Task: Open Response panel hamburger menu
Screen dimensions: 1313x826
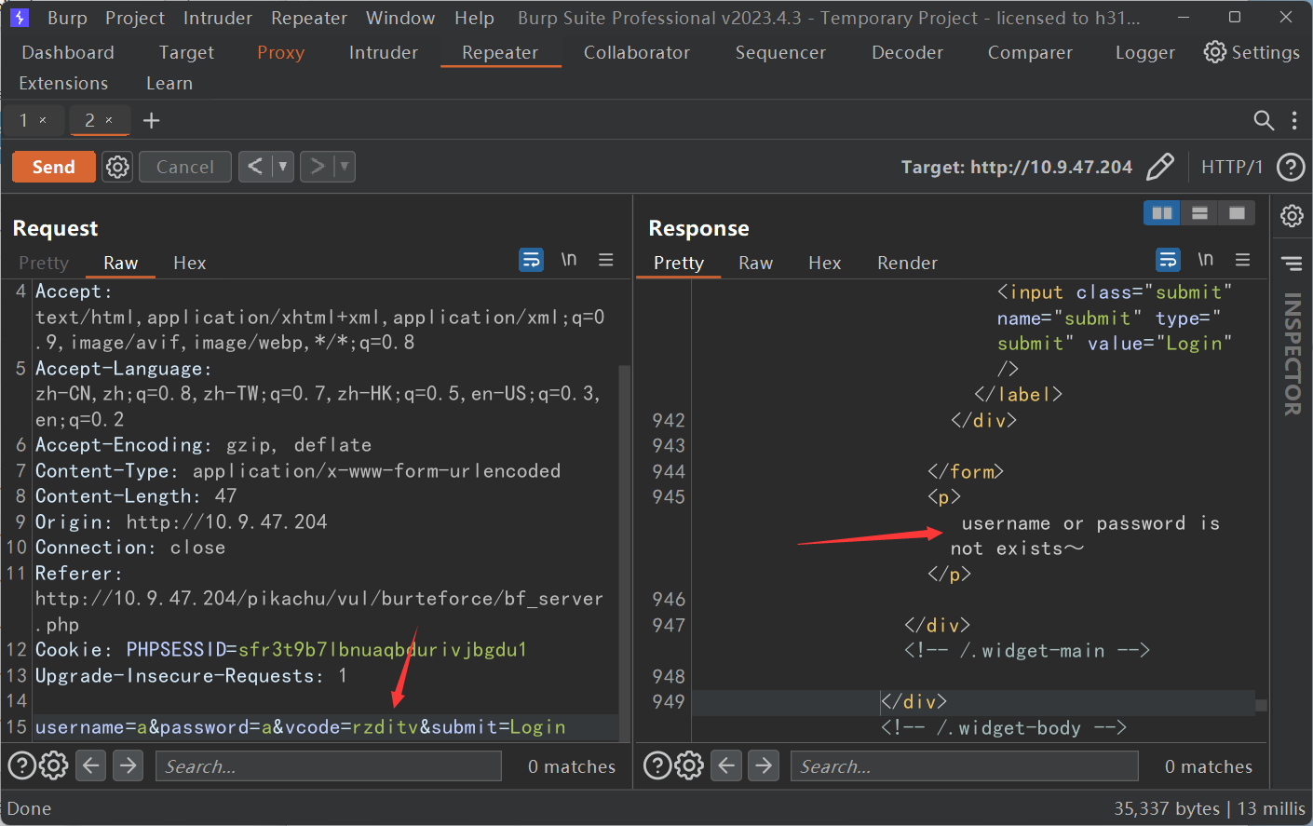Action: 1243,260
